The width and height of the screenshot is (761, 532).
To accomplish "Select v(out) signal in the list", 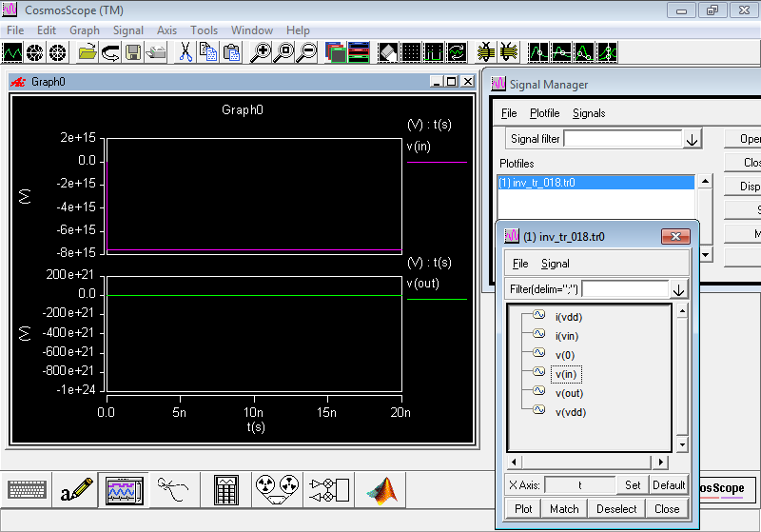I will click(x=569, y=393).
